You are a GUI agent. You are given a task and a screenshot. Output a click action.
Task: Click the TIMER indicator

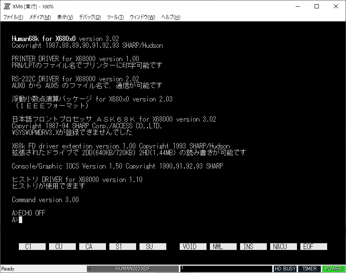(310, 269)
